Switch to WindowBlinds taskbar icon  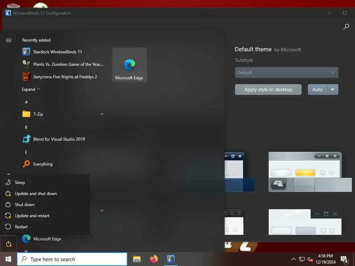click(171, 259)
